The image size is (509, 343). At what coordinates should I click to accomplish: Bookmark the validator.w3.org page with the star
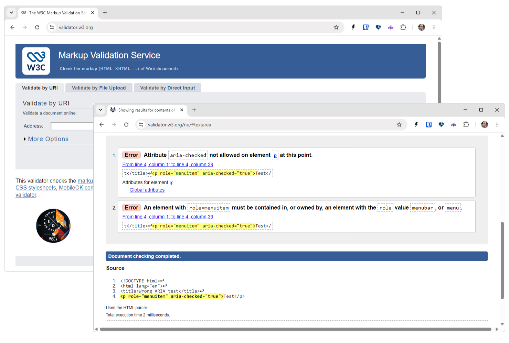tap(336, 27)
